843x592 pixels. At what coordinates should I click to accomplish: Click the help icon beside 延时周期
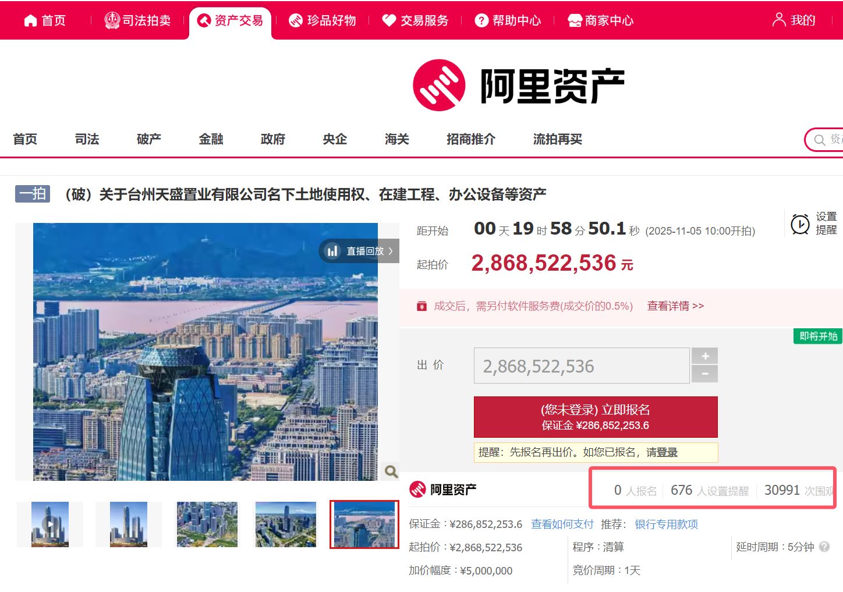coord(824,547)
